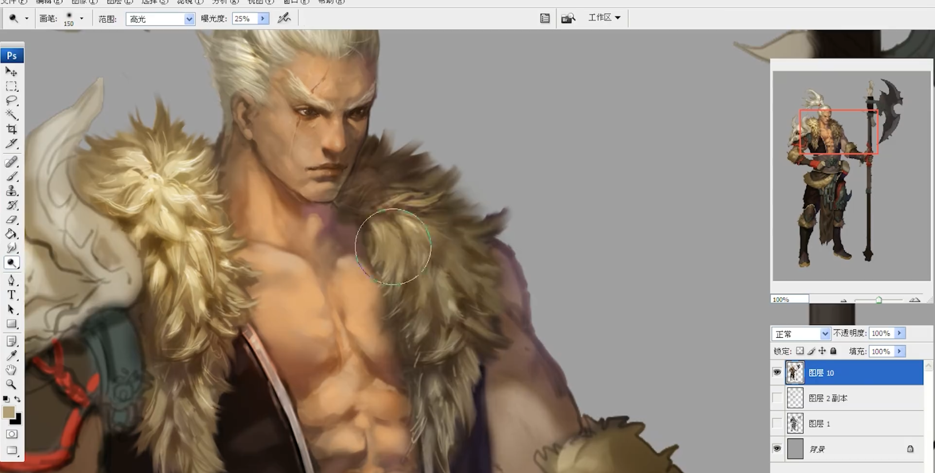This screenshot has width=935, height=473.
Task: Open the 曝光度 slider arrow
Action: pyautogui.click(x=263, y=18)
